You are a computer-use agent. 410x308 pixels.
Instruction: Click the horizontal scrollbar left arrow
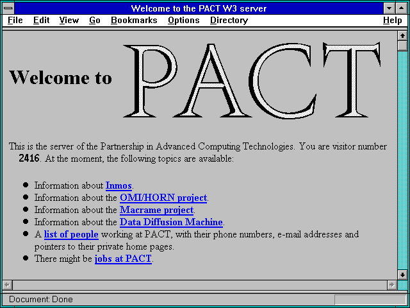tap(8, 285)
